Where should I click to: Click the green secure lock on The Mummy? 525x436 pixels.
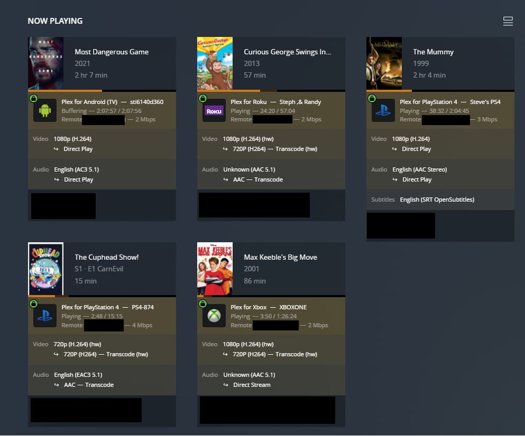point(372,98)
